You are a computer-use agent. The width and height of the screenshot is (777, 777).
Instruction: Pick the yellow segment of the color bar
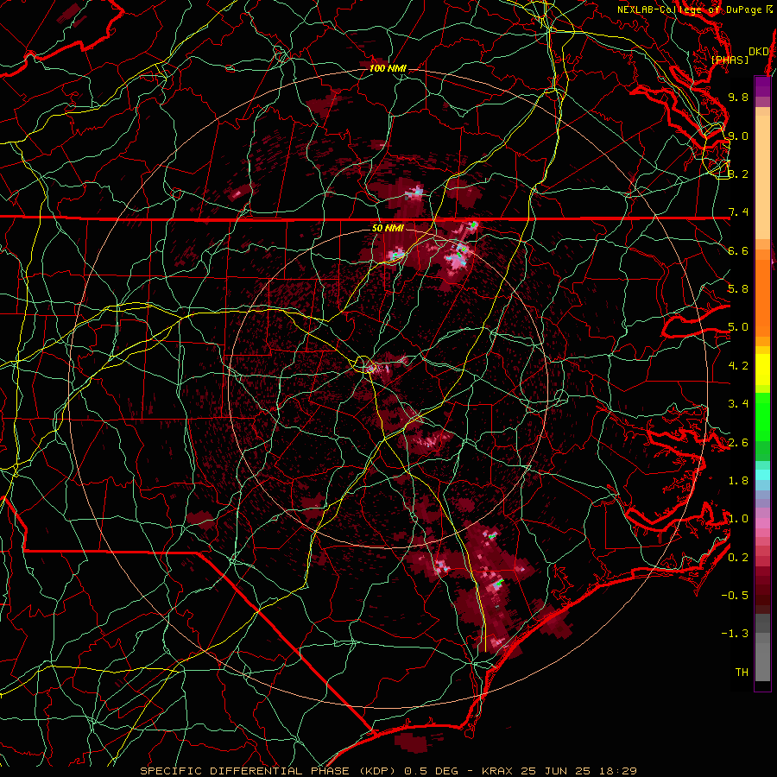762,370
